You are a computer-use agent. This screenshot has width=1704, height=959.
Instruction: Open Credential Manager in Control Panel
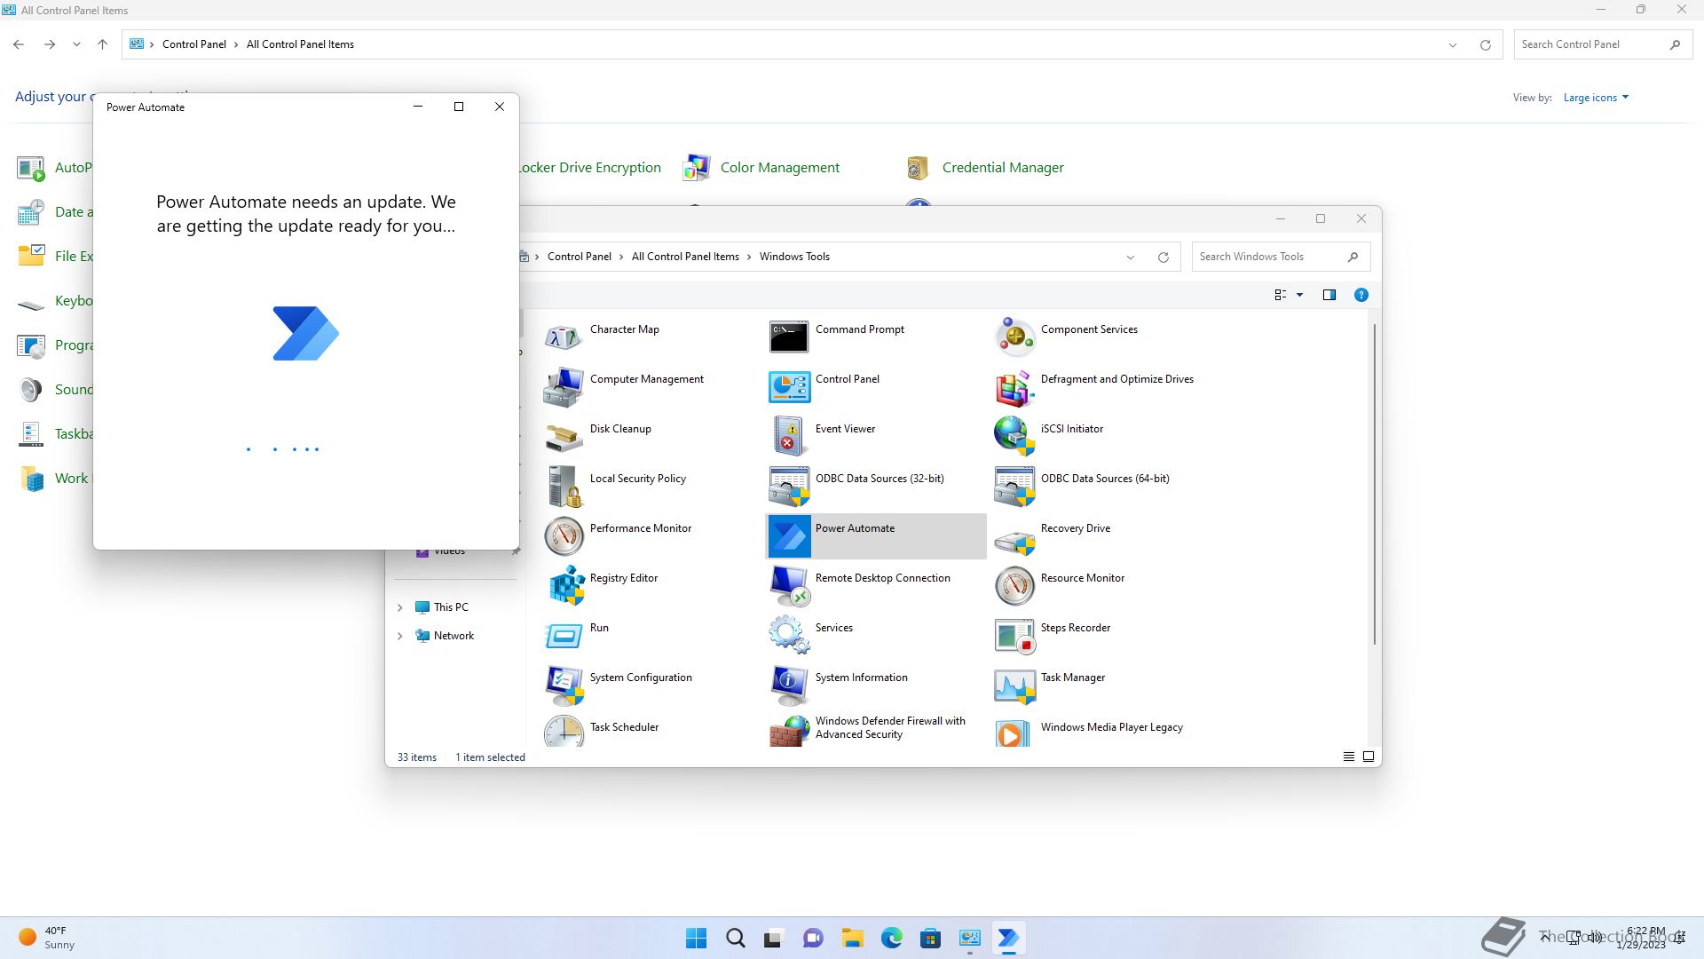1003,167
